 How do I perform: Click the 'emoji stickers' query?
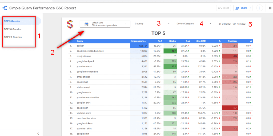(x=84, y=56)
